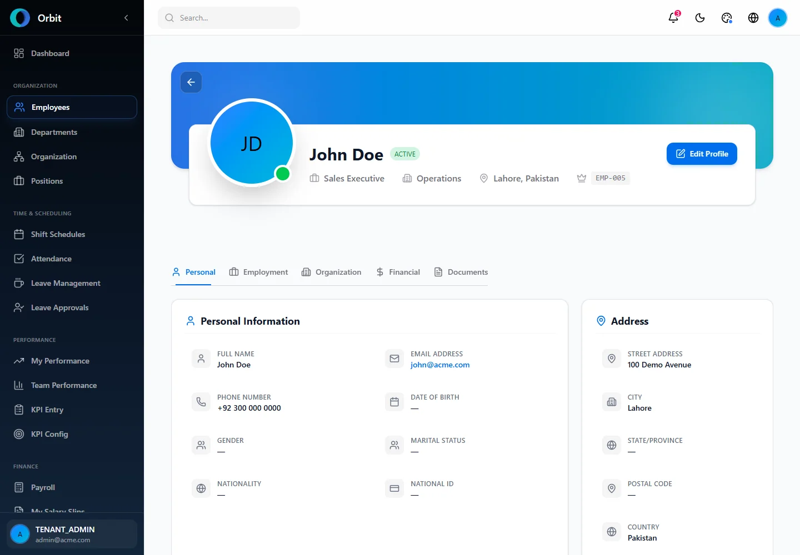Click the people icon by Gender

pyautogui.click(x=201, y=445)
